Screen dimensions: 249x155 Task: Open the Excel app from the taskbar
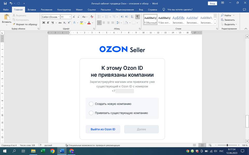coord(43,151)
